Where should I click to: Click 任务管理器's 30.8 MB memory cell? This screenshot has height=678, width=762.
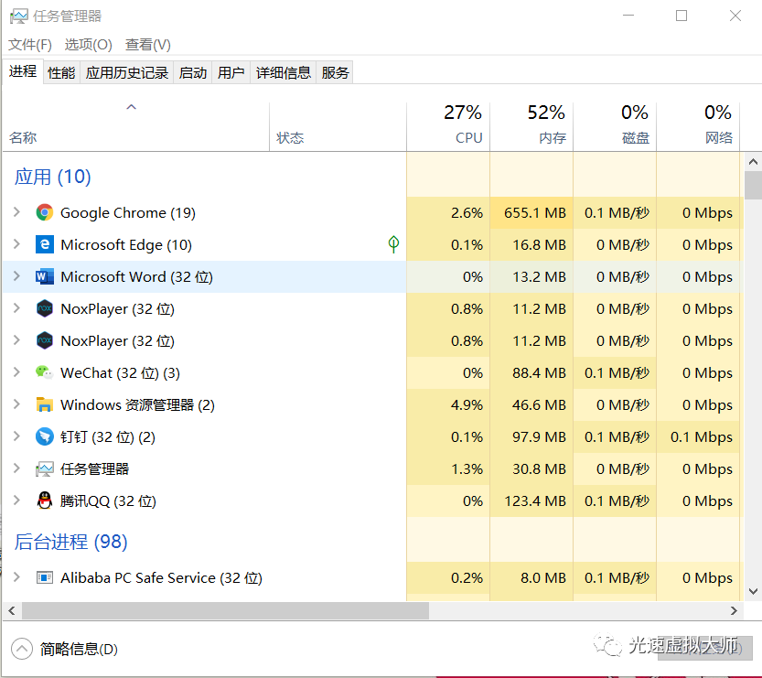531,469
